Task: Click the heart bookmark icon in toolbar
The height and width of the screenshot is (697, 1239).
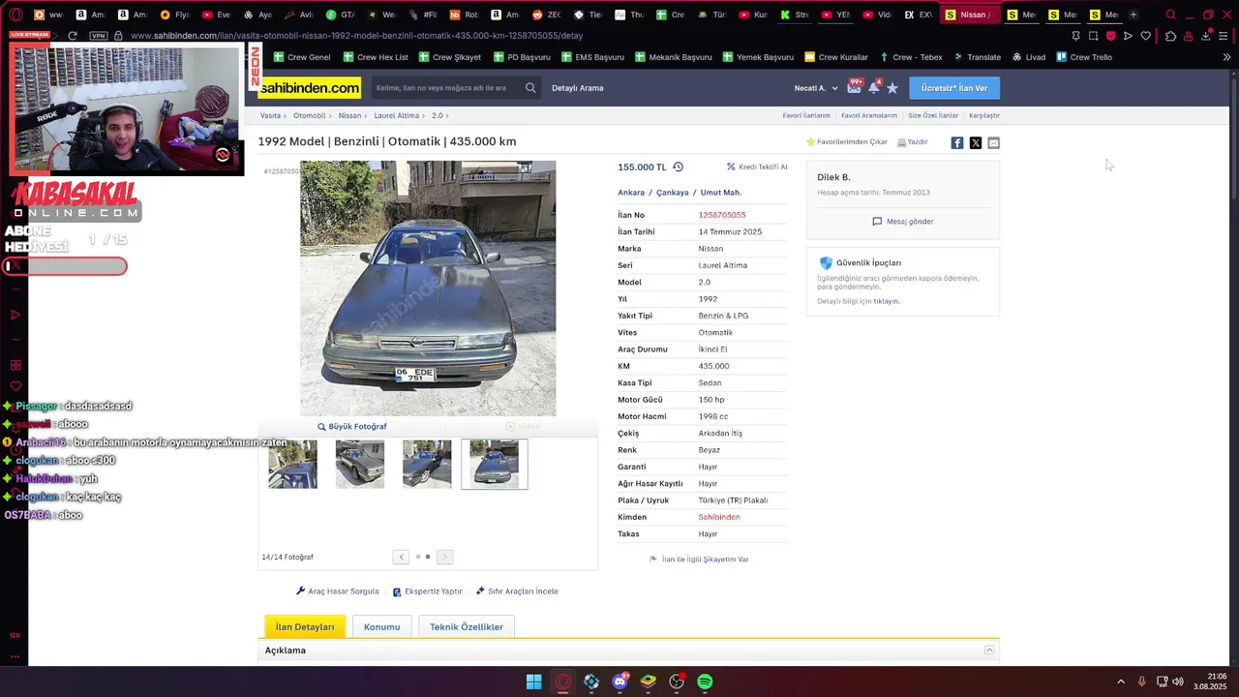Action: pos(1146,36)
